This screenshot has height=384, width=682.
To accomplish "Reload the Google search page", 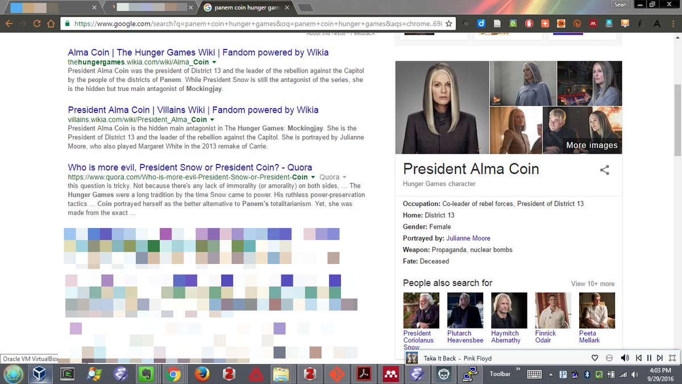I will pos(37,24).
